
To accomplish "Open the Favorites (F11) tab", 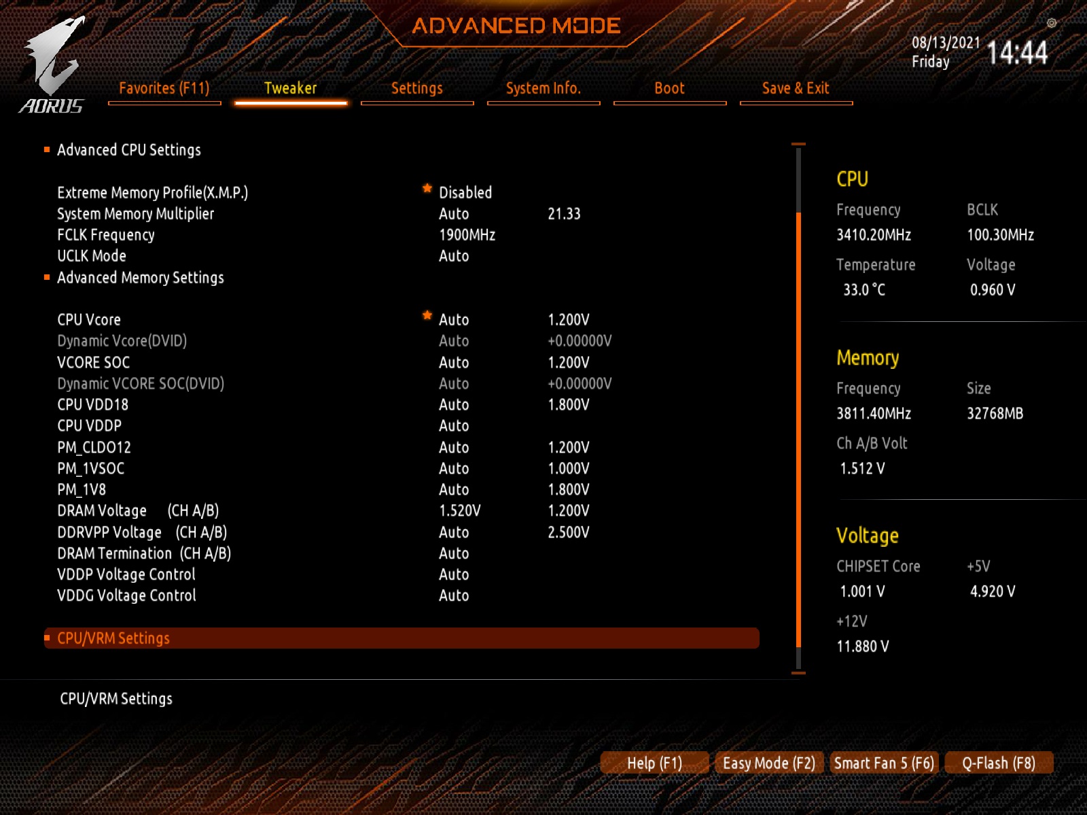I will click(x=164, y=88).
